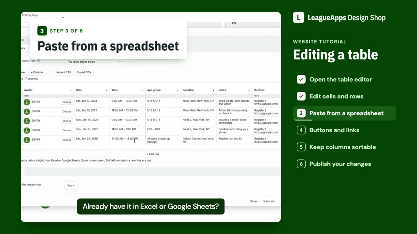This screenshot has height=234, width=417.
Task: Click the + Add row link
Action: point(153,154)
